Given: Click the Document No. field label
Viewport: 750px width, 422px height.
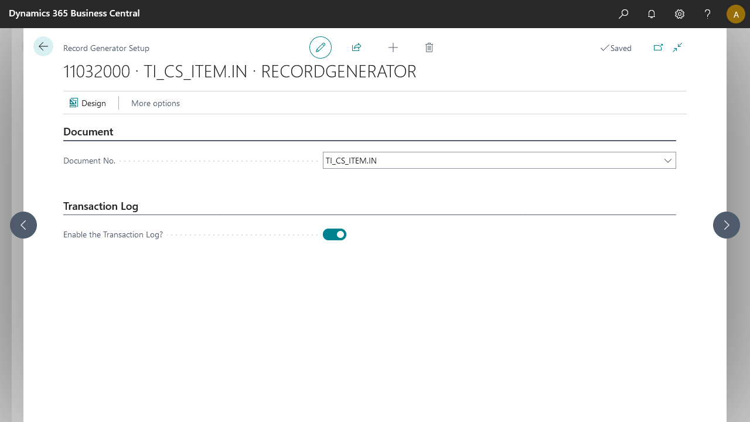Looking at the screenshot, I should click(x=89, y=161).
